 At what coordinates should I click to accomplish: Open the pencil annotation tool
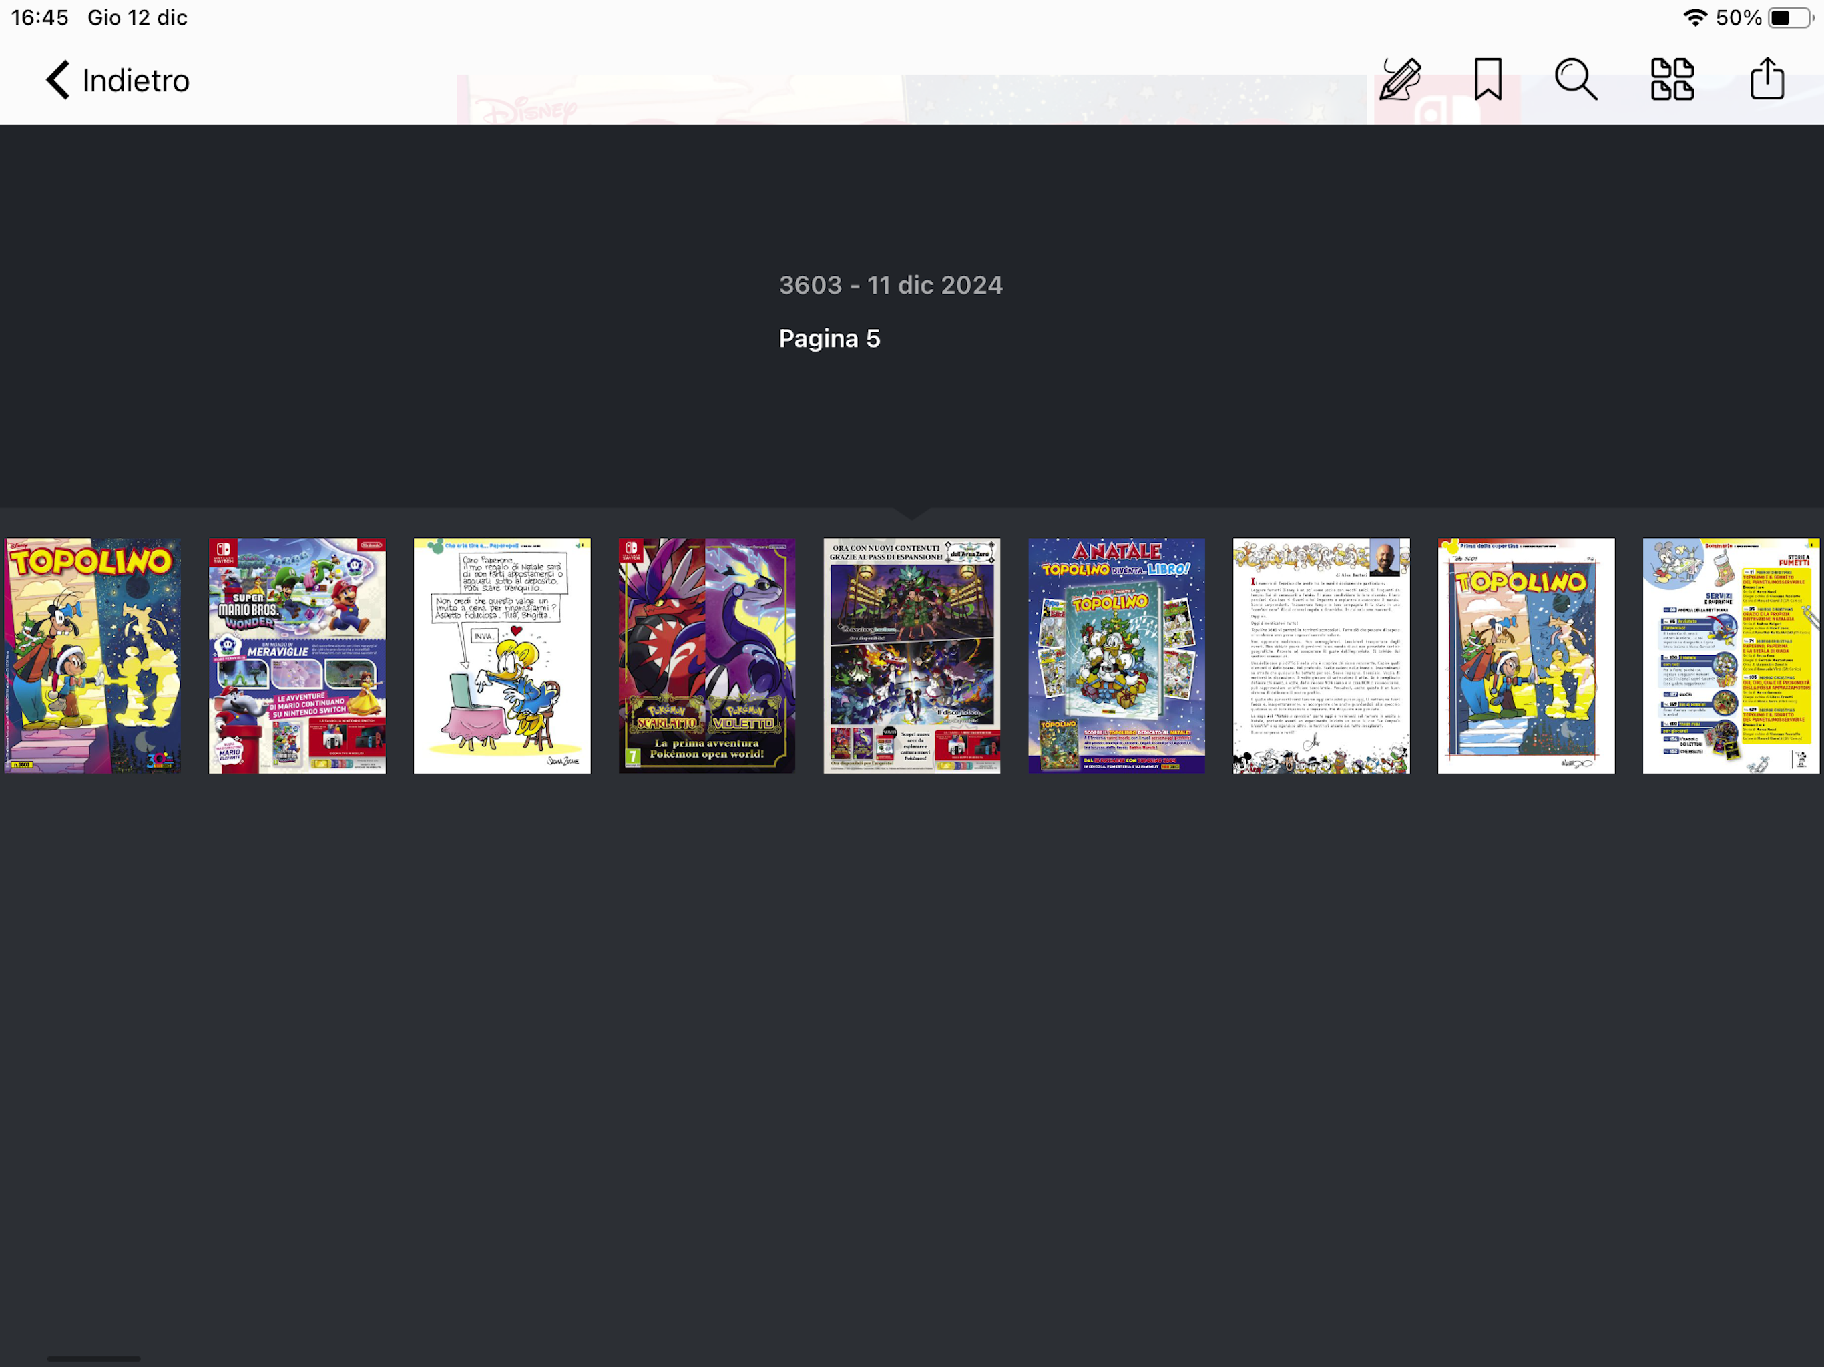(x=1400, y=79)
